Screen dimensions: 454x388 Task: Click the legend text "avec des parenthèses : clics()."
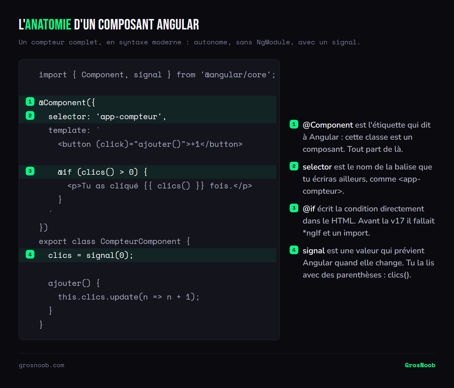(357, 275)
